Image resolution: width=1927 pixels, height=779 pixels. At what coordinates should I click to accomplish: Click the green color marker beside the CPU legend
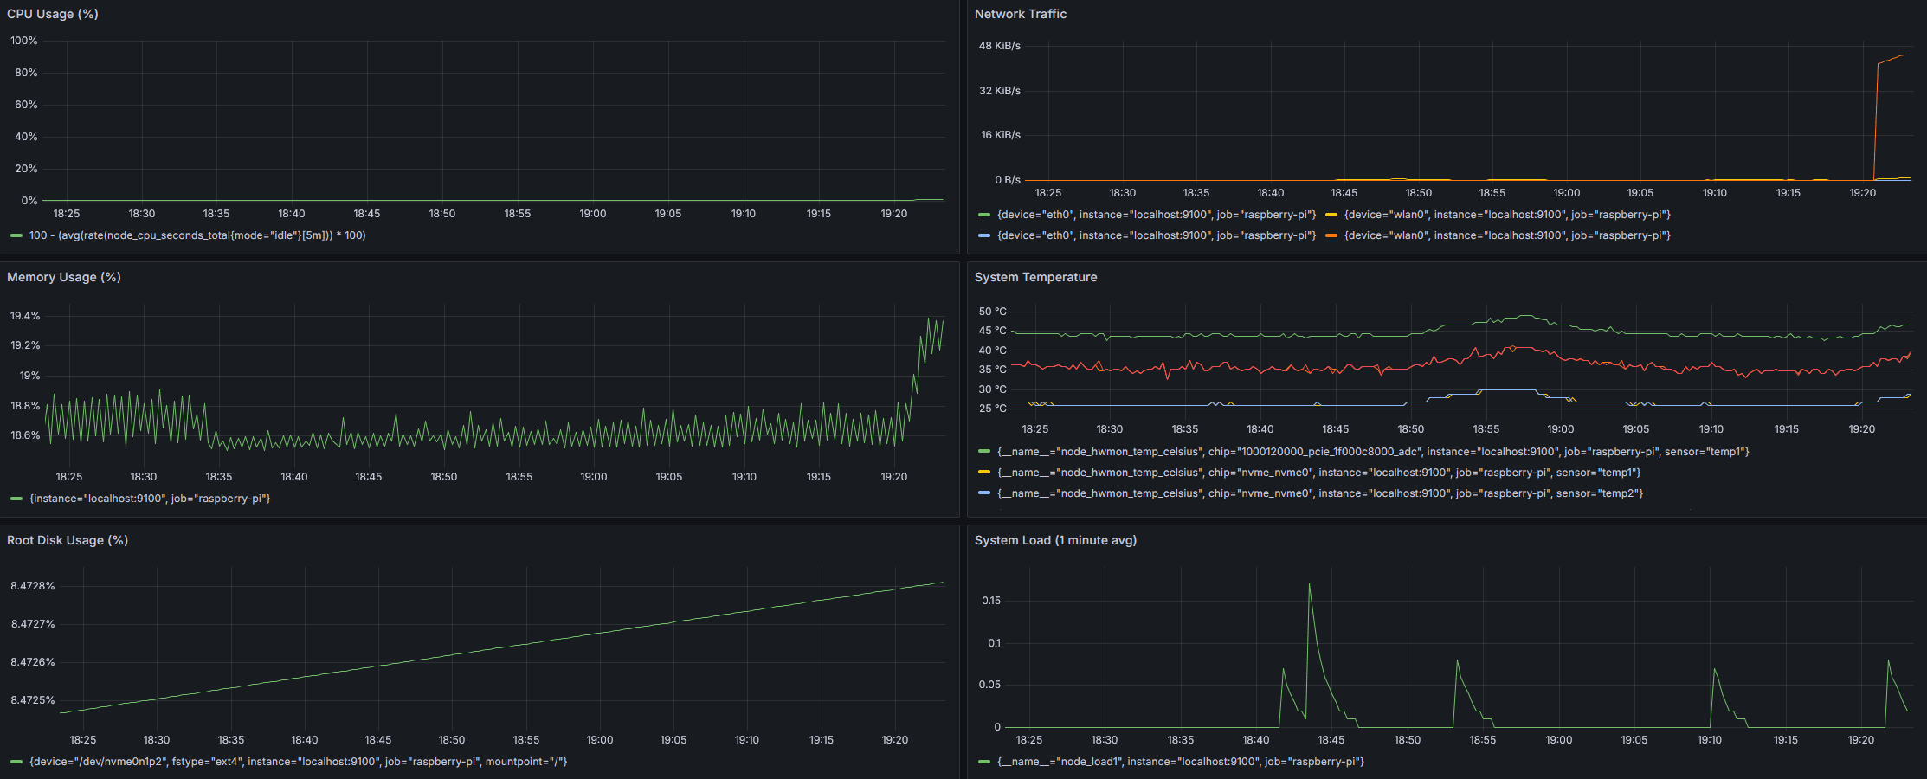click(x=16, y=235)
